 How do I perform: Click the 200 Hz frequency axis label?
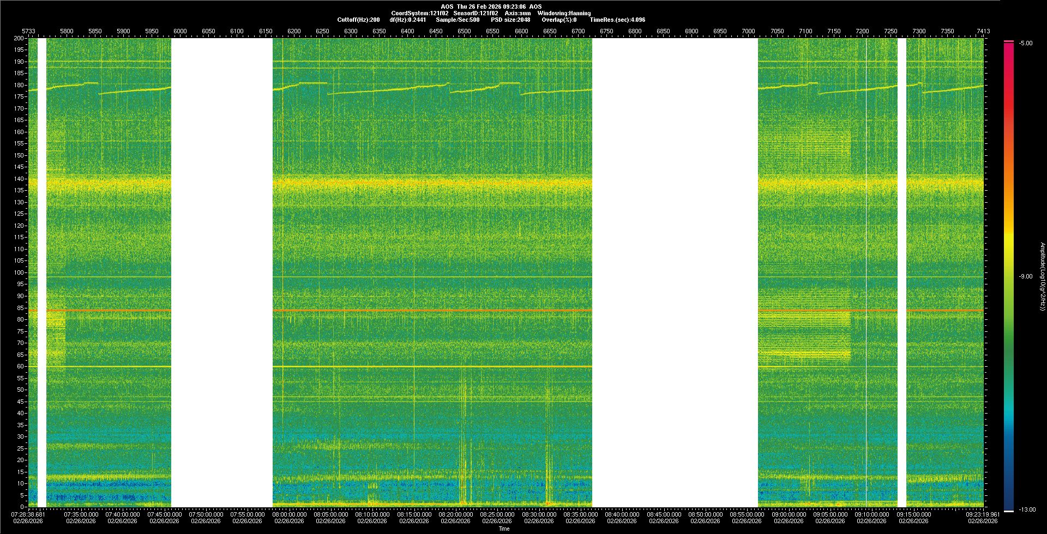point(19,39)
